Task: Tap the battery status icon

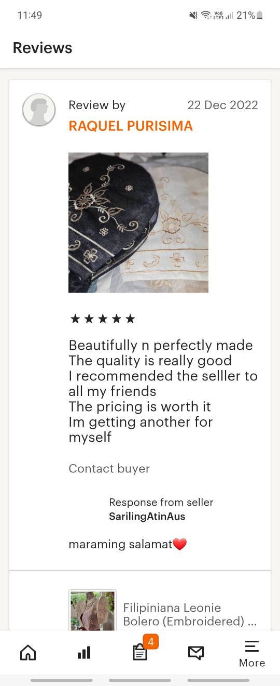Action: coord(260,16)
